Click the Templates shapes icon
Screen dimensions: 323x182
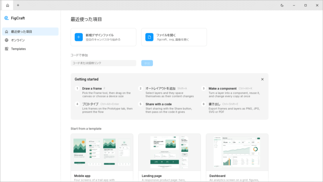coord(7,49)
